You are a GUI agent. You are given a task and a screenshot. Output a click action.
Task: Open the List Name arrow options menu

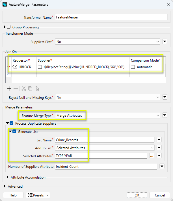point(159,140)
